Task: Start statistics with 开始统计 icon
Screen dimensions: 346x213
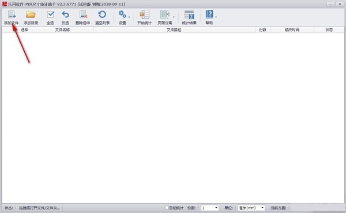Action: click(x=145, y=14)
